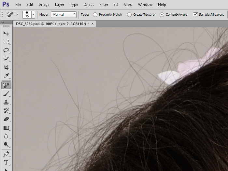
Task: Select the Move tool
Action: pyautogui.click(x=6, y=34)
